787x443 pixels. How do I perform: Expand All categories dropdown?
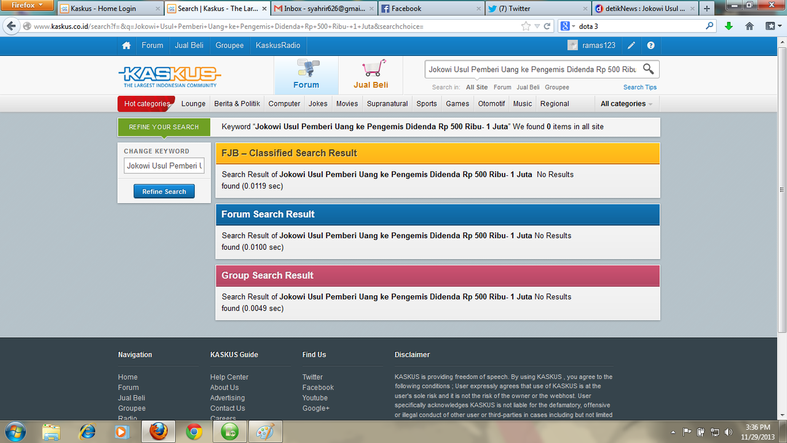tap(627, 104)
